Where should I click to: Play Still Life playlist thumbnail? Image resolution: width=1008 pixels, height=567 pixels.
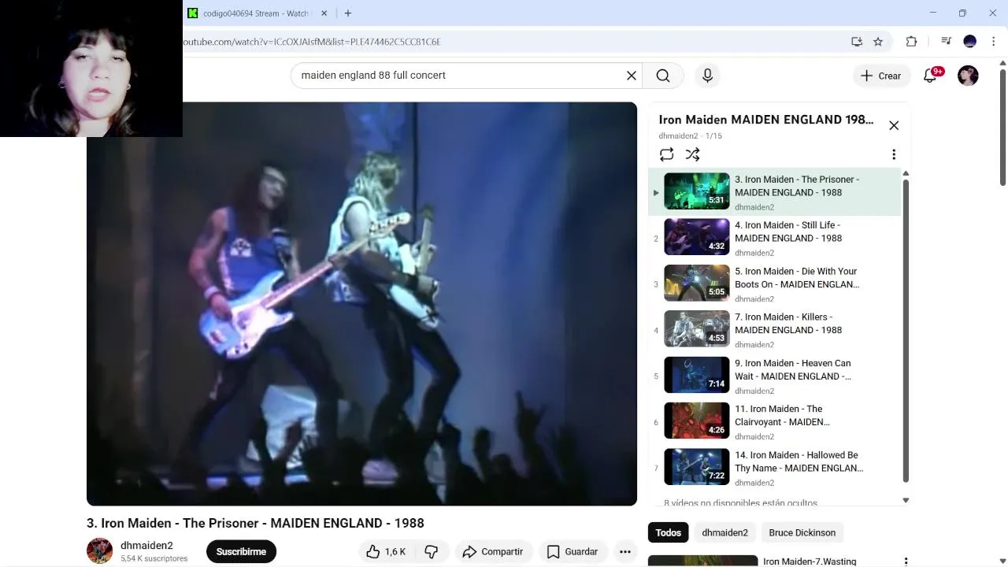point(697,237)
